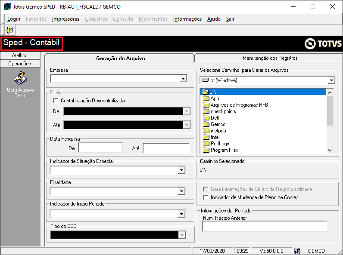Screen dimensions: 343x255
Task: Click the Sair menu item
Action: tap(230, 19)
